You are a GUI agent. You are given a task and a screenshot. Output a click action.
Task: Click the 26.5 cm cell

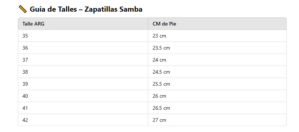[217, 108]
